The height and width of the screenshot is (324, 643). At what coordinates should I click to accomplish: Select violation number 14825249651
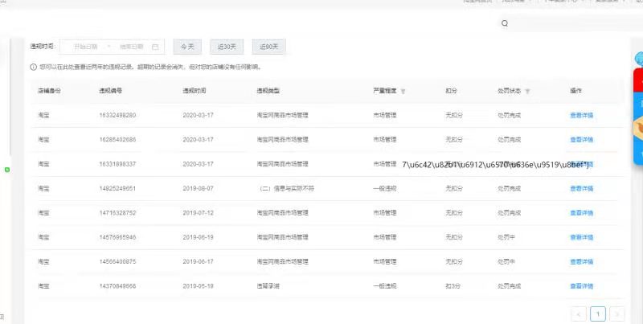coord(117,189)
